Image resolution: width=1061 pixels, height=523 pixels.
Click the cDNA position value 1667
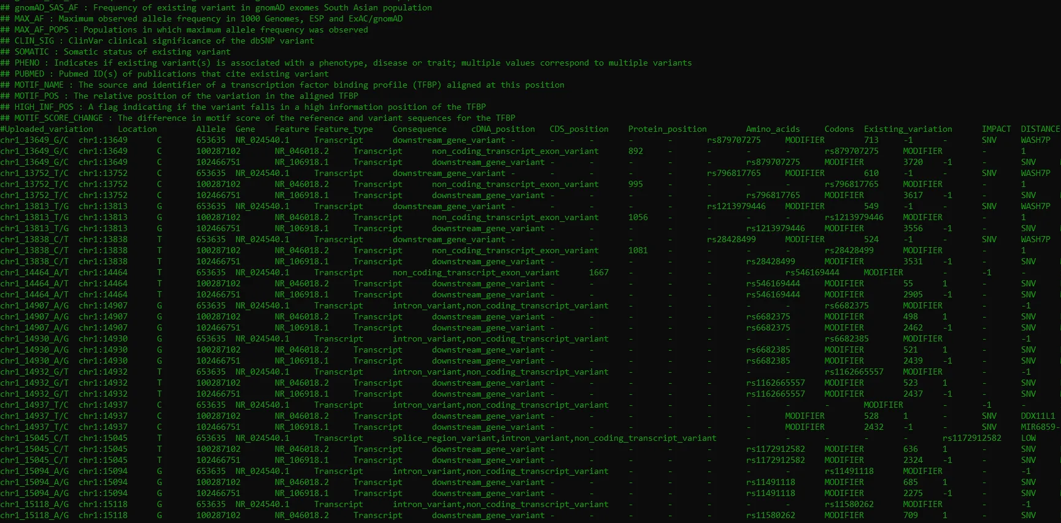(599, 273)
